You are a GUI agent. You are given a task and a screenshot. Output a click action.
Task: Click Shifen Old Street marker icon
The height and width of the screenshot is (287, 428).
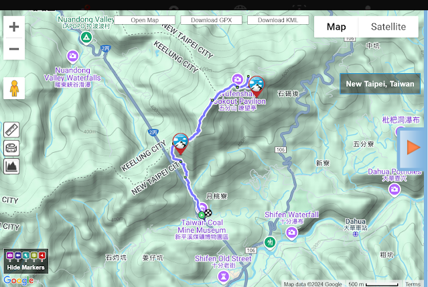(224, 276)
